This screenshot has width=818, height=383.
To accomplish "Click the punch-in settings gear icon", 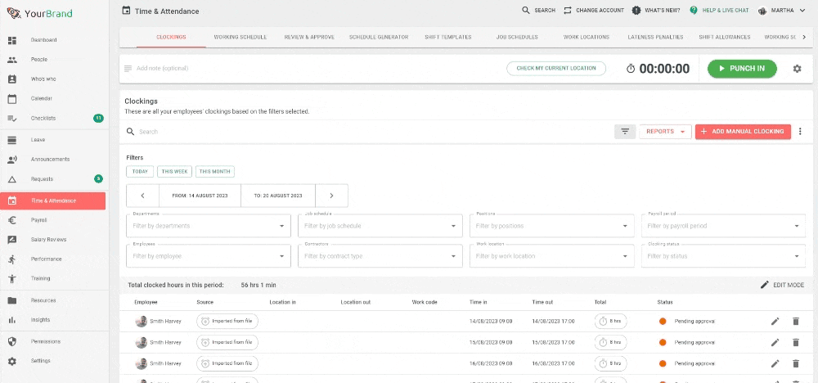I will 797,69.
